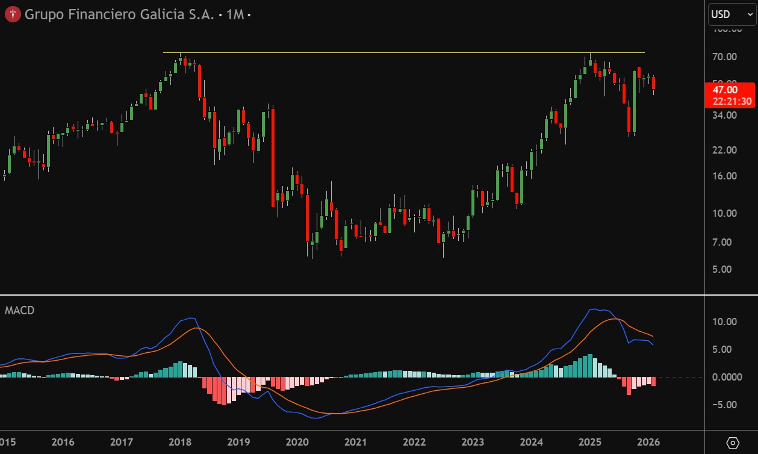Screen dimensions: 758x454
Task: Select the MACD indicator label
Action: coord(19,311)
